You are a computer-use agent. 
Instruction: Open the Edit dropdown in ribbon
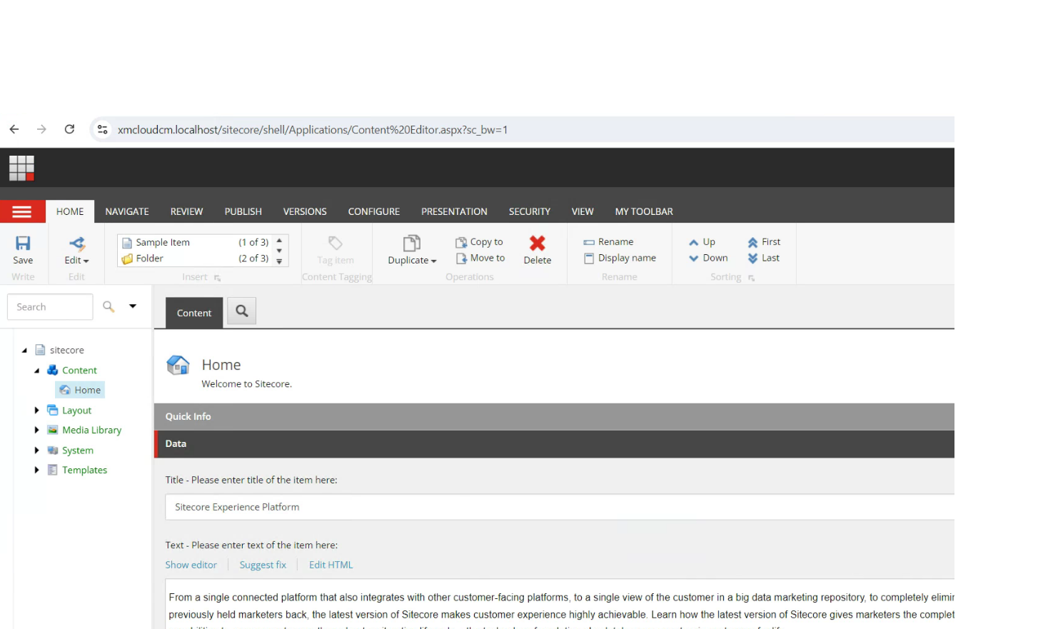pyautogui.click(x=76, y=261)
